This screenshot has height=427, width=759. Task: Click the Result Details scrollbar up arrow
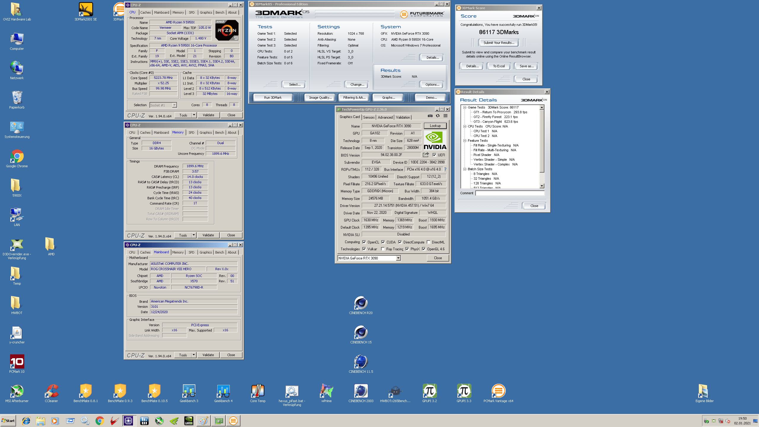(x=542, y=108)
